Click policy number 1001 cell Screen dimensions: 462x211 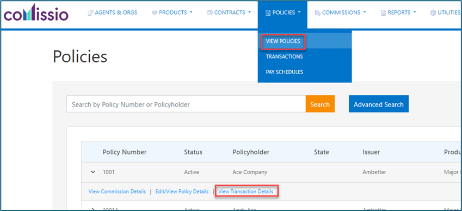pyautogui.click(x=108, y=172)
